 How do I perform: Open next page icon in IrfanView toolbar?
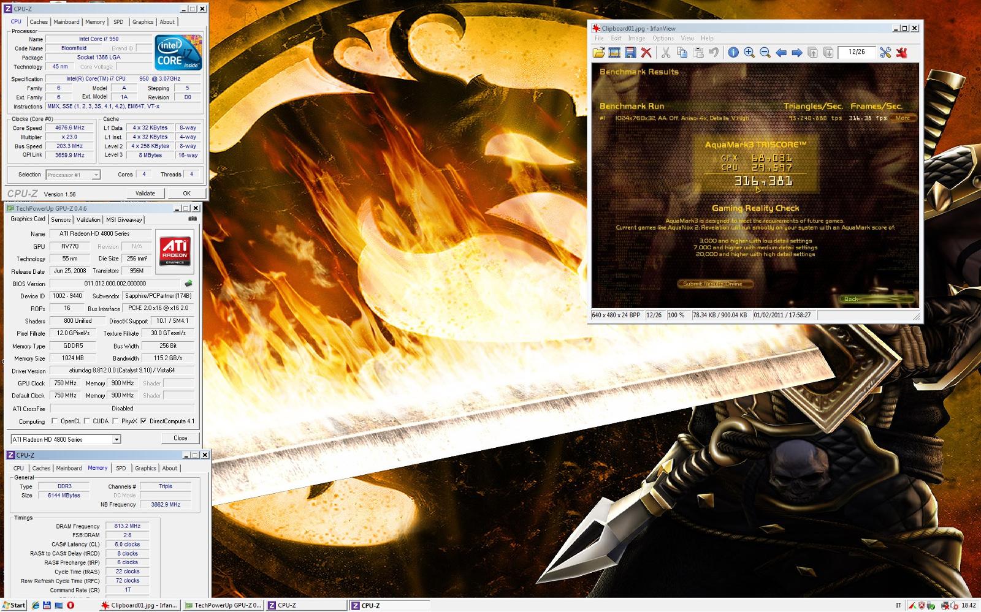coord(828,53)
